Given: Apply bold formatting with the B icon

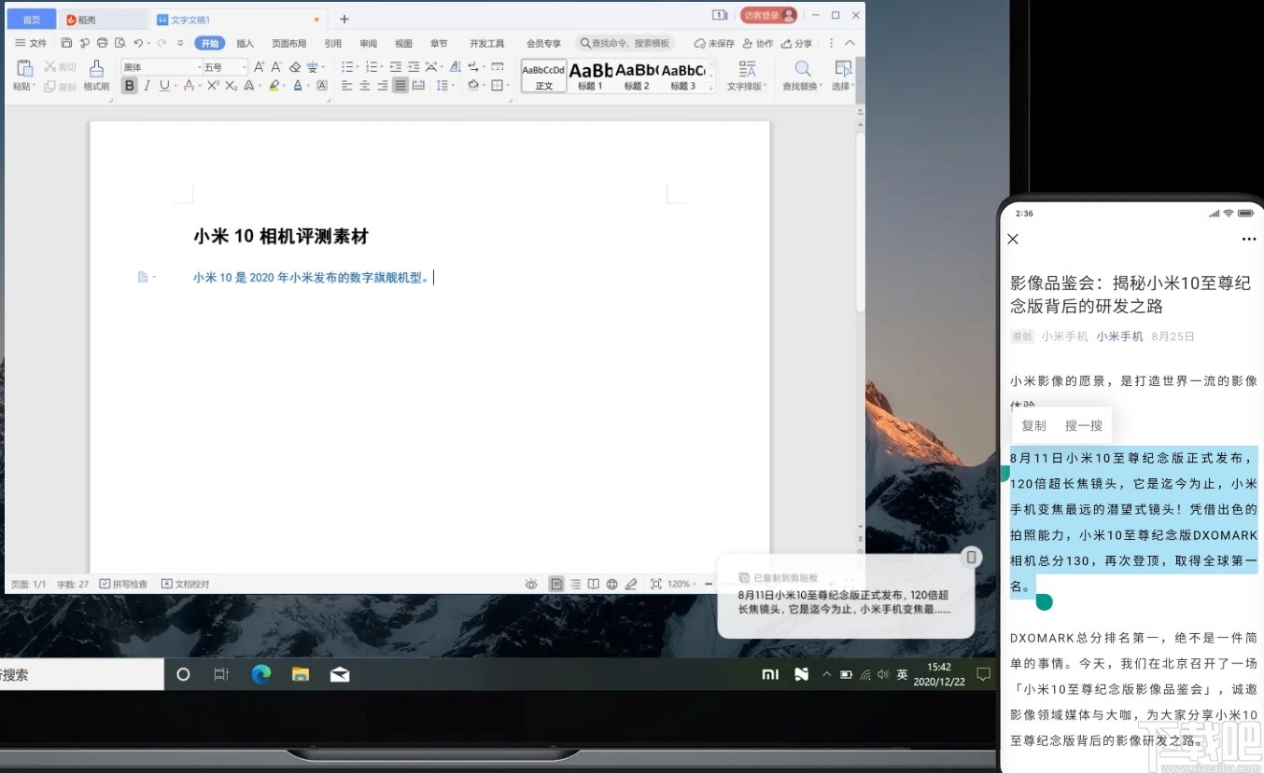Looking at the screenshot, I should tap(131, 85).
